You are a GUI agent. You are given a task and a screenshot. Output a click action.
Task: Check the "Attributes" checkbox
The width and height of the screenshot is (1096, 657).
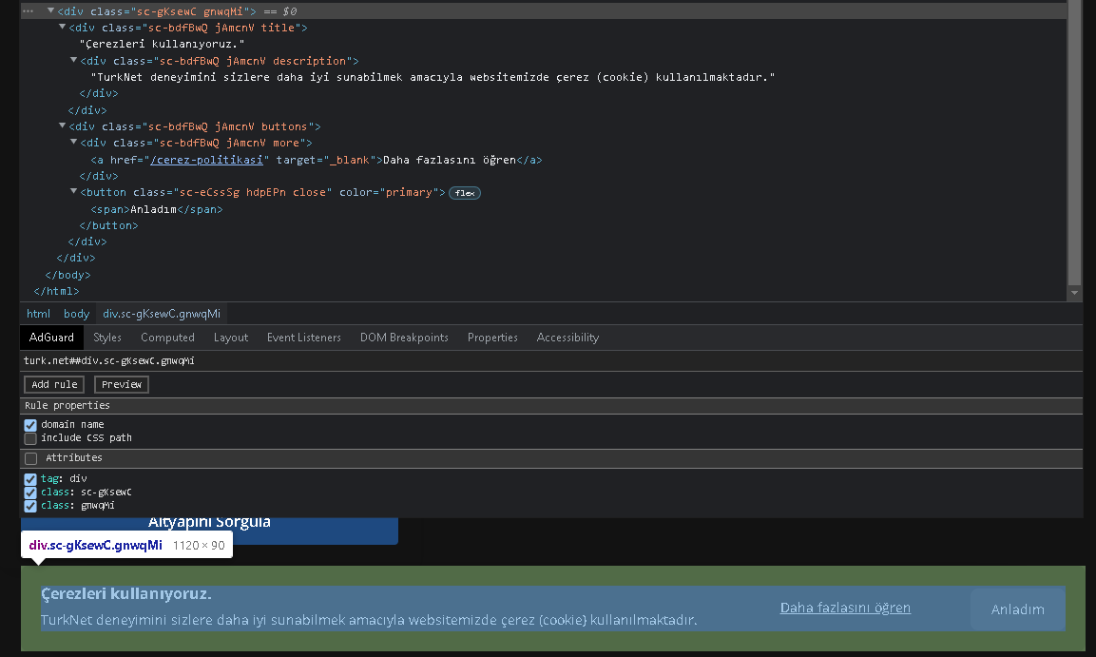click(30, 457)
